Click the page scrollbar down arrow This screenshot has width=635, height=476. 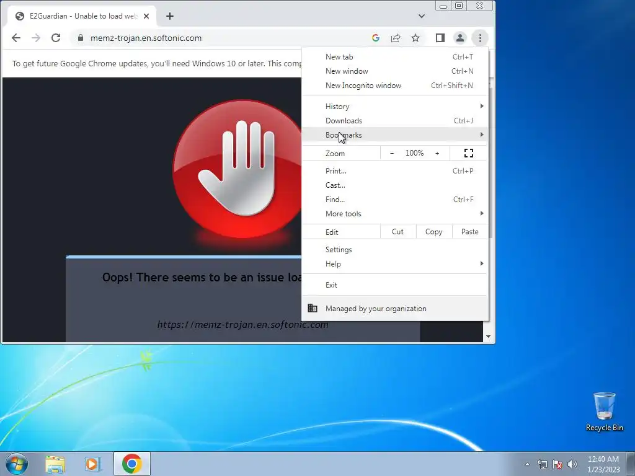pos(488,337)
